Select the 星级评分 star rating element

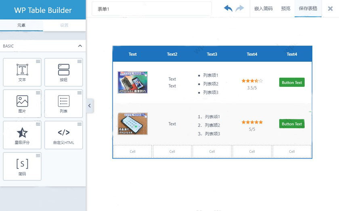22,133
